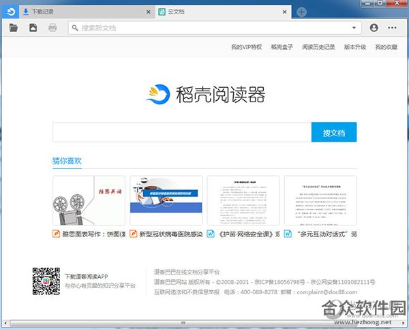Click 京ICP备18056798号 text
409x329 pixels.
coord(279,282)
